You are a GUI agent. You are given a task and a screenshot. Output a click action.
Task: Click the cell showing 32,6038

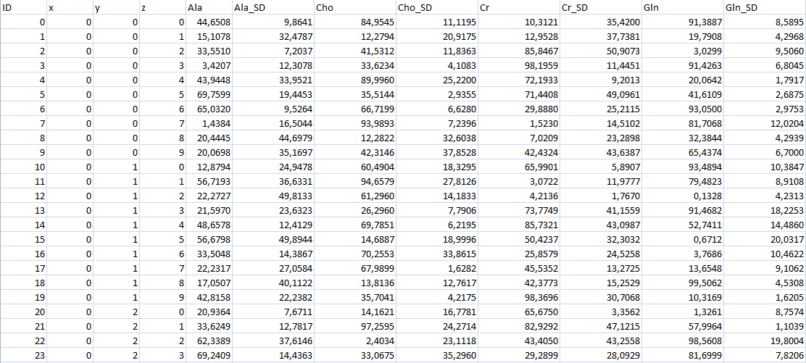pos(436,137)
